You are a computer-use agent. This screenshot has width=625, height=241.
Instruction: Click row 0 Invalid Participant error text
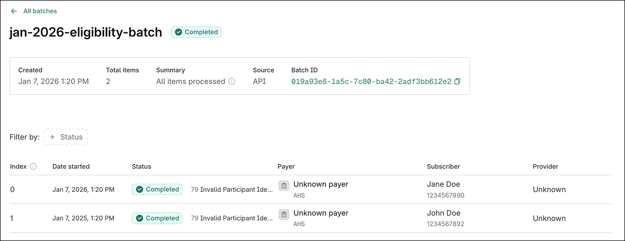pos(232,190)
